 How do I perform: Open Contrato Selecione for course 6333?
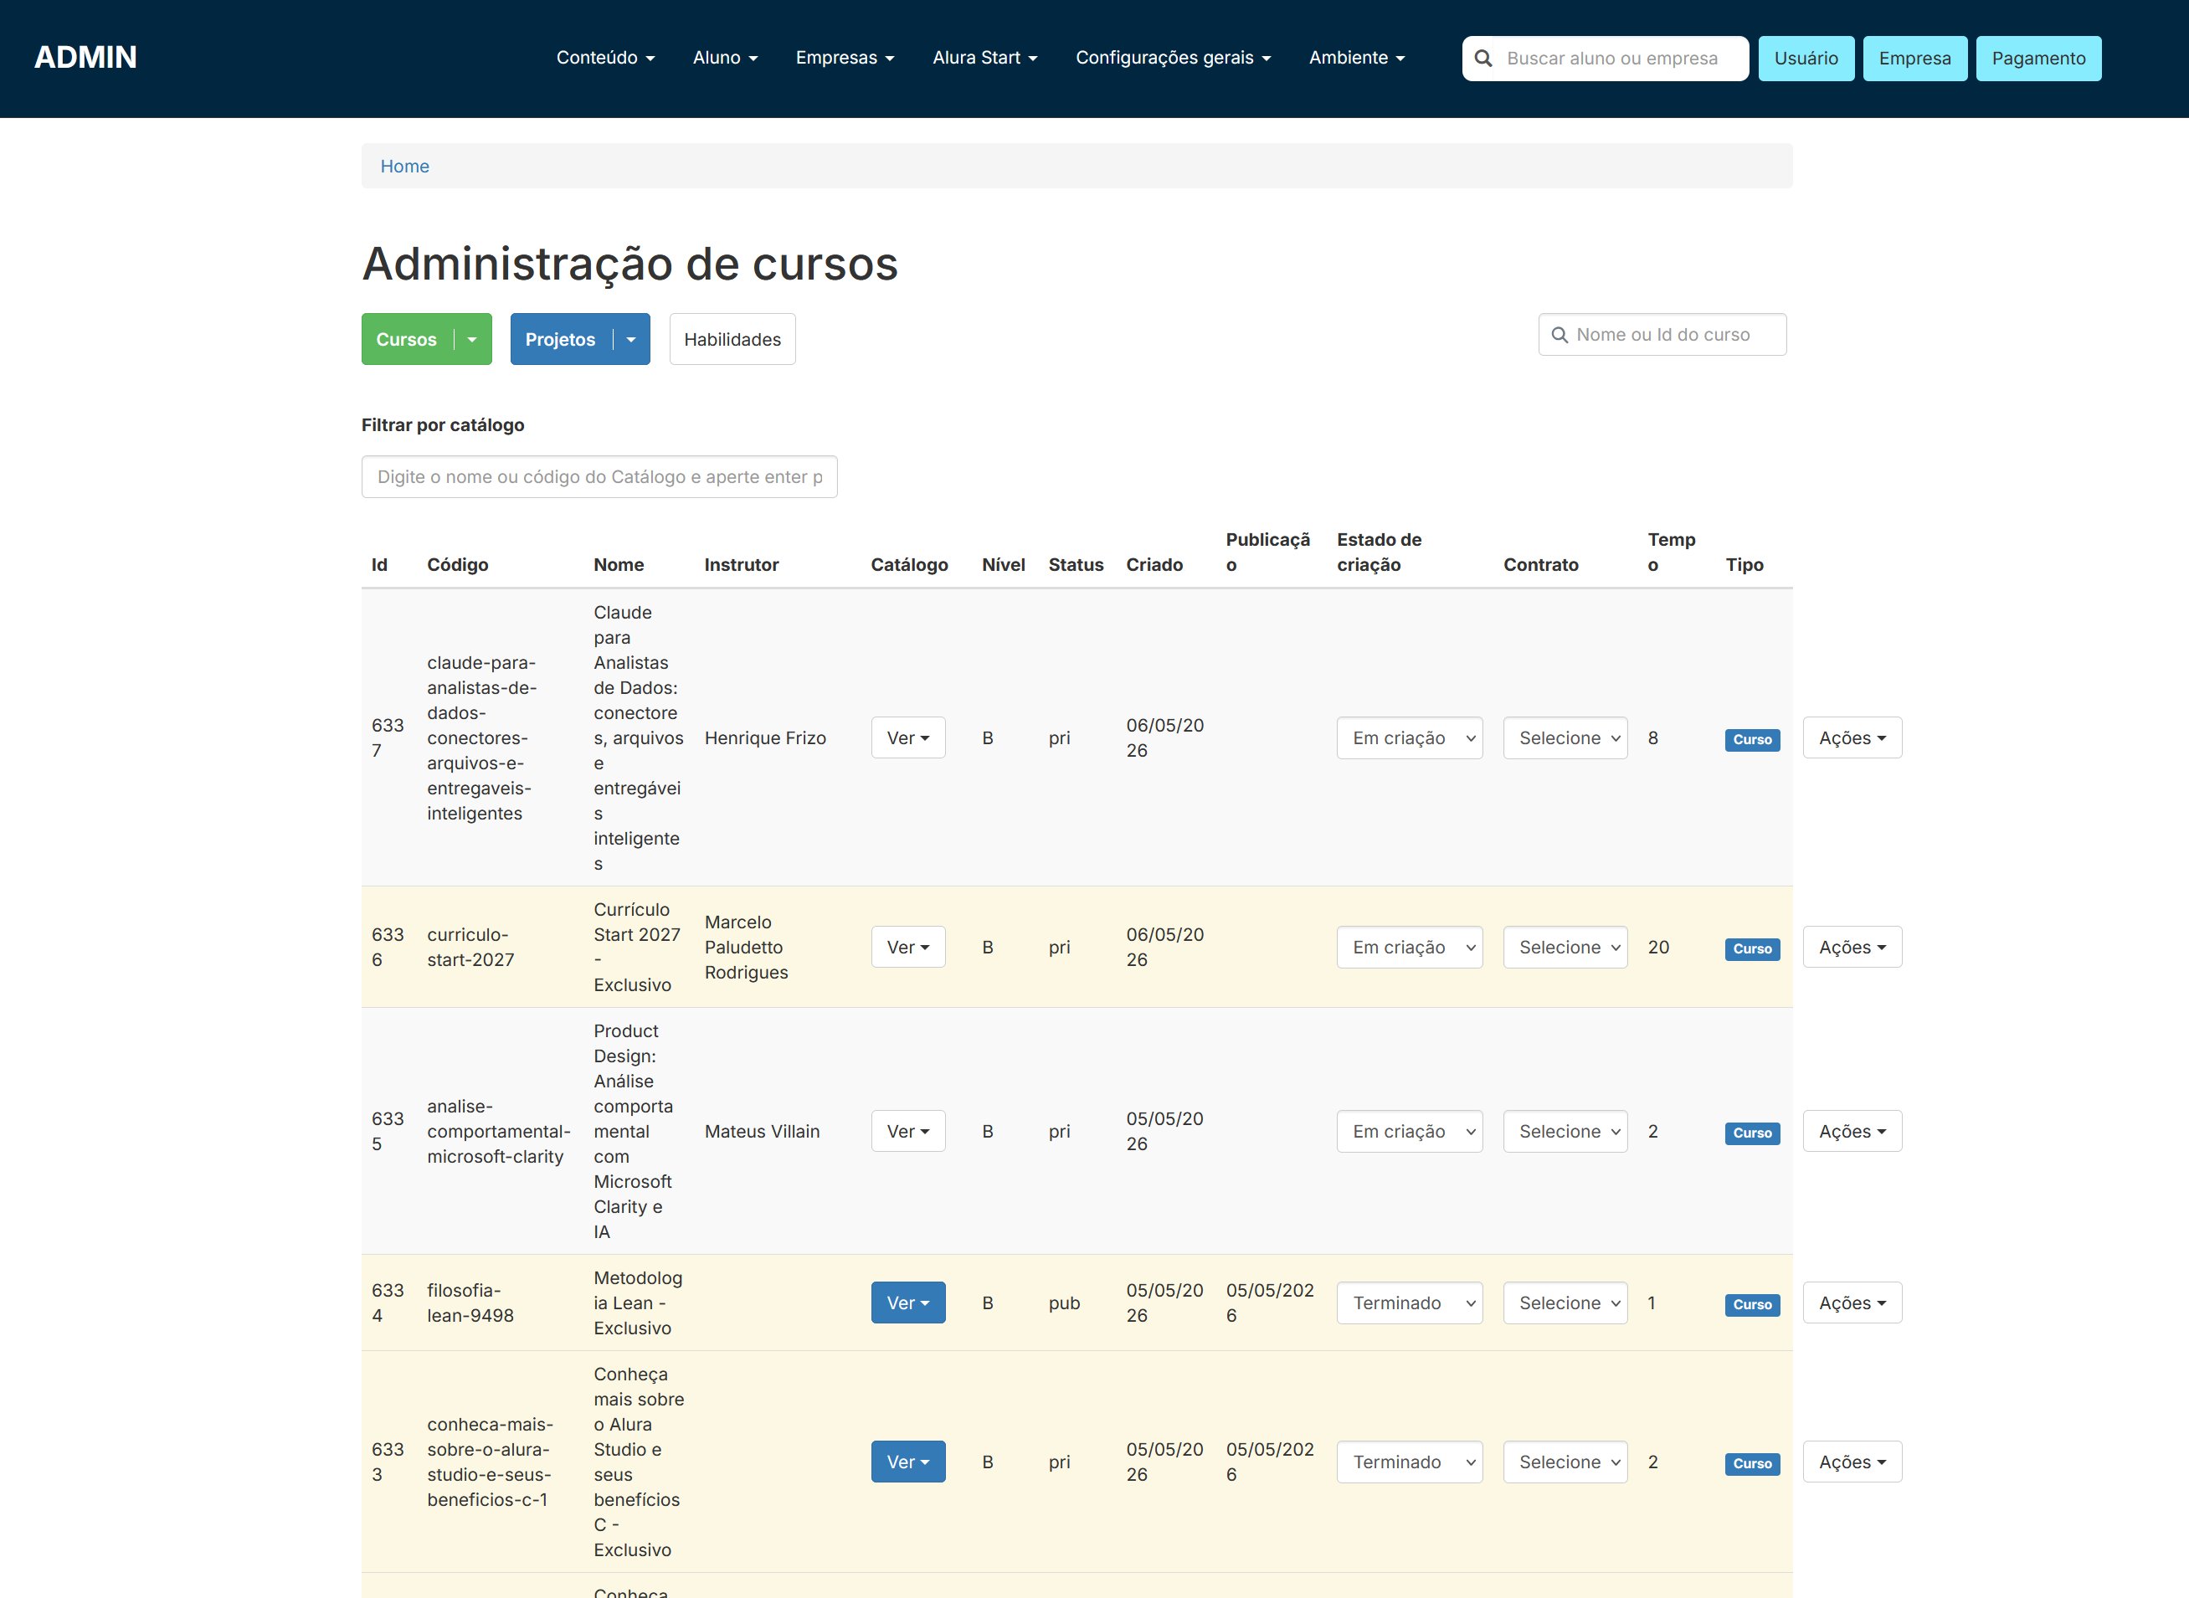point(1565,1462)
